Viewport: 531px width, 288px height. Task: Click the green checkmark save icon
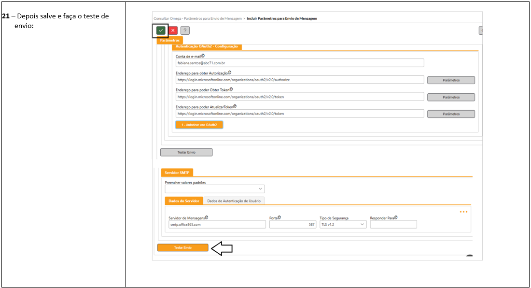[x=161, y=30]
